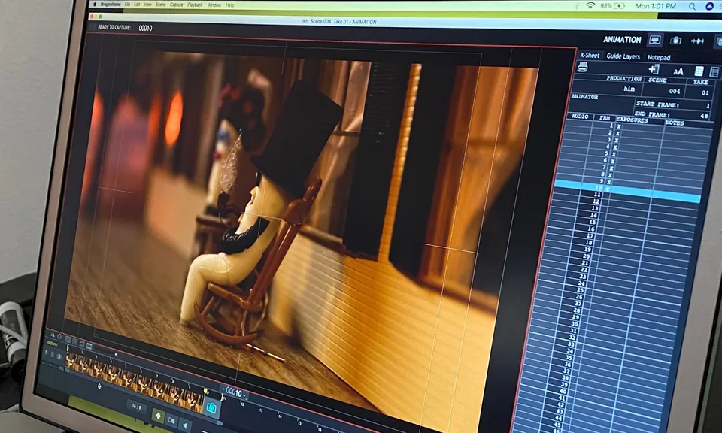
Task: Add column using the plus icon
Action: [x=654, y=69]
